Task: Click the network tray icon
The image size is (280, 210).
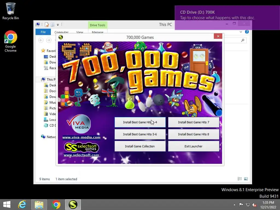Action: tap(248, 205)
